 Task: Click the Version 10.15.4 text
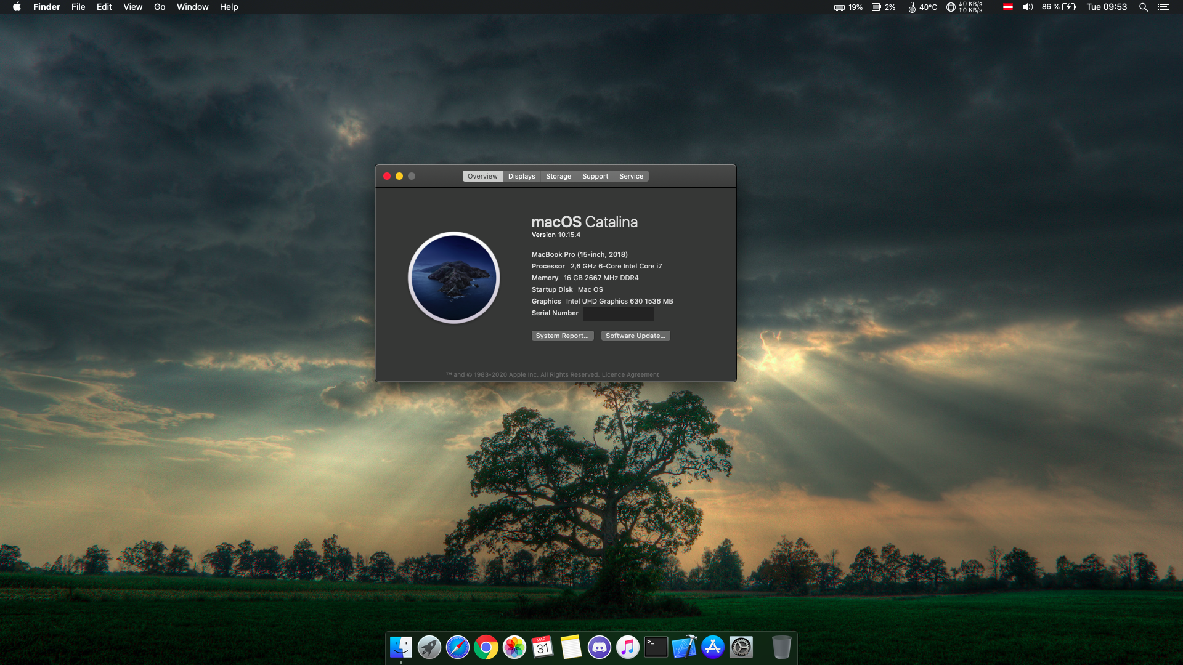[556, 235]
